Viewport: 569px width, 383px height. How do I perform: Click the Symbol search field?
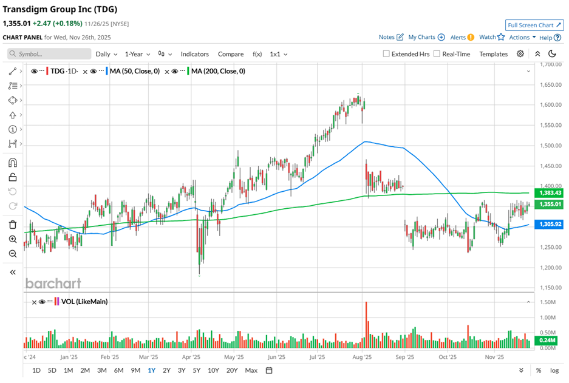coord(50,54)
